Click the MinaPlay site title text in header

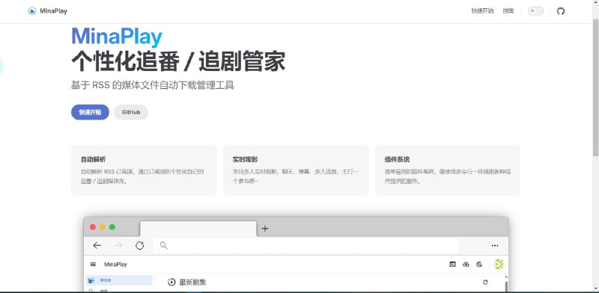(x=53, y=11)
